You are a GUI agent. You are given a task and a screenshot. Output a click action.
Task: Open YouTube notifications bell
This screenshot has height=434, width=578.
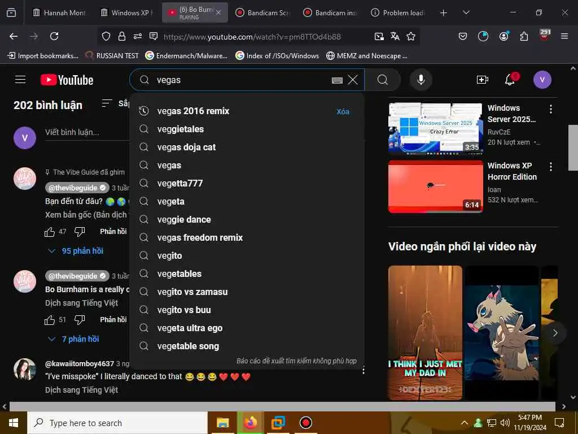pyautogui.click(x=510, y=79)
